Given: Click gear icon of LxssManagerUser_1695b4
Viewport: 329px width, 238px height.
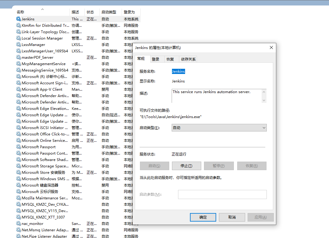Looking at the screenshot, I should (19, 51).
